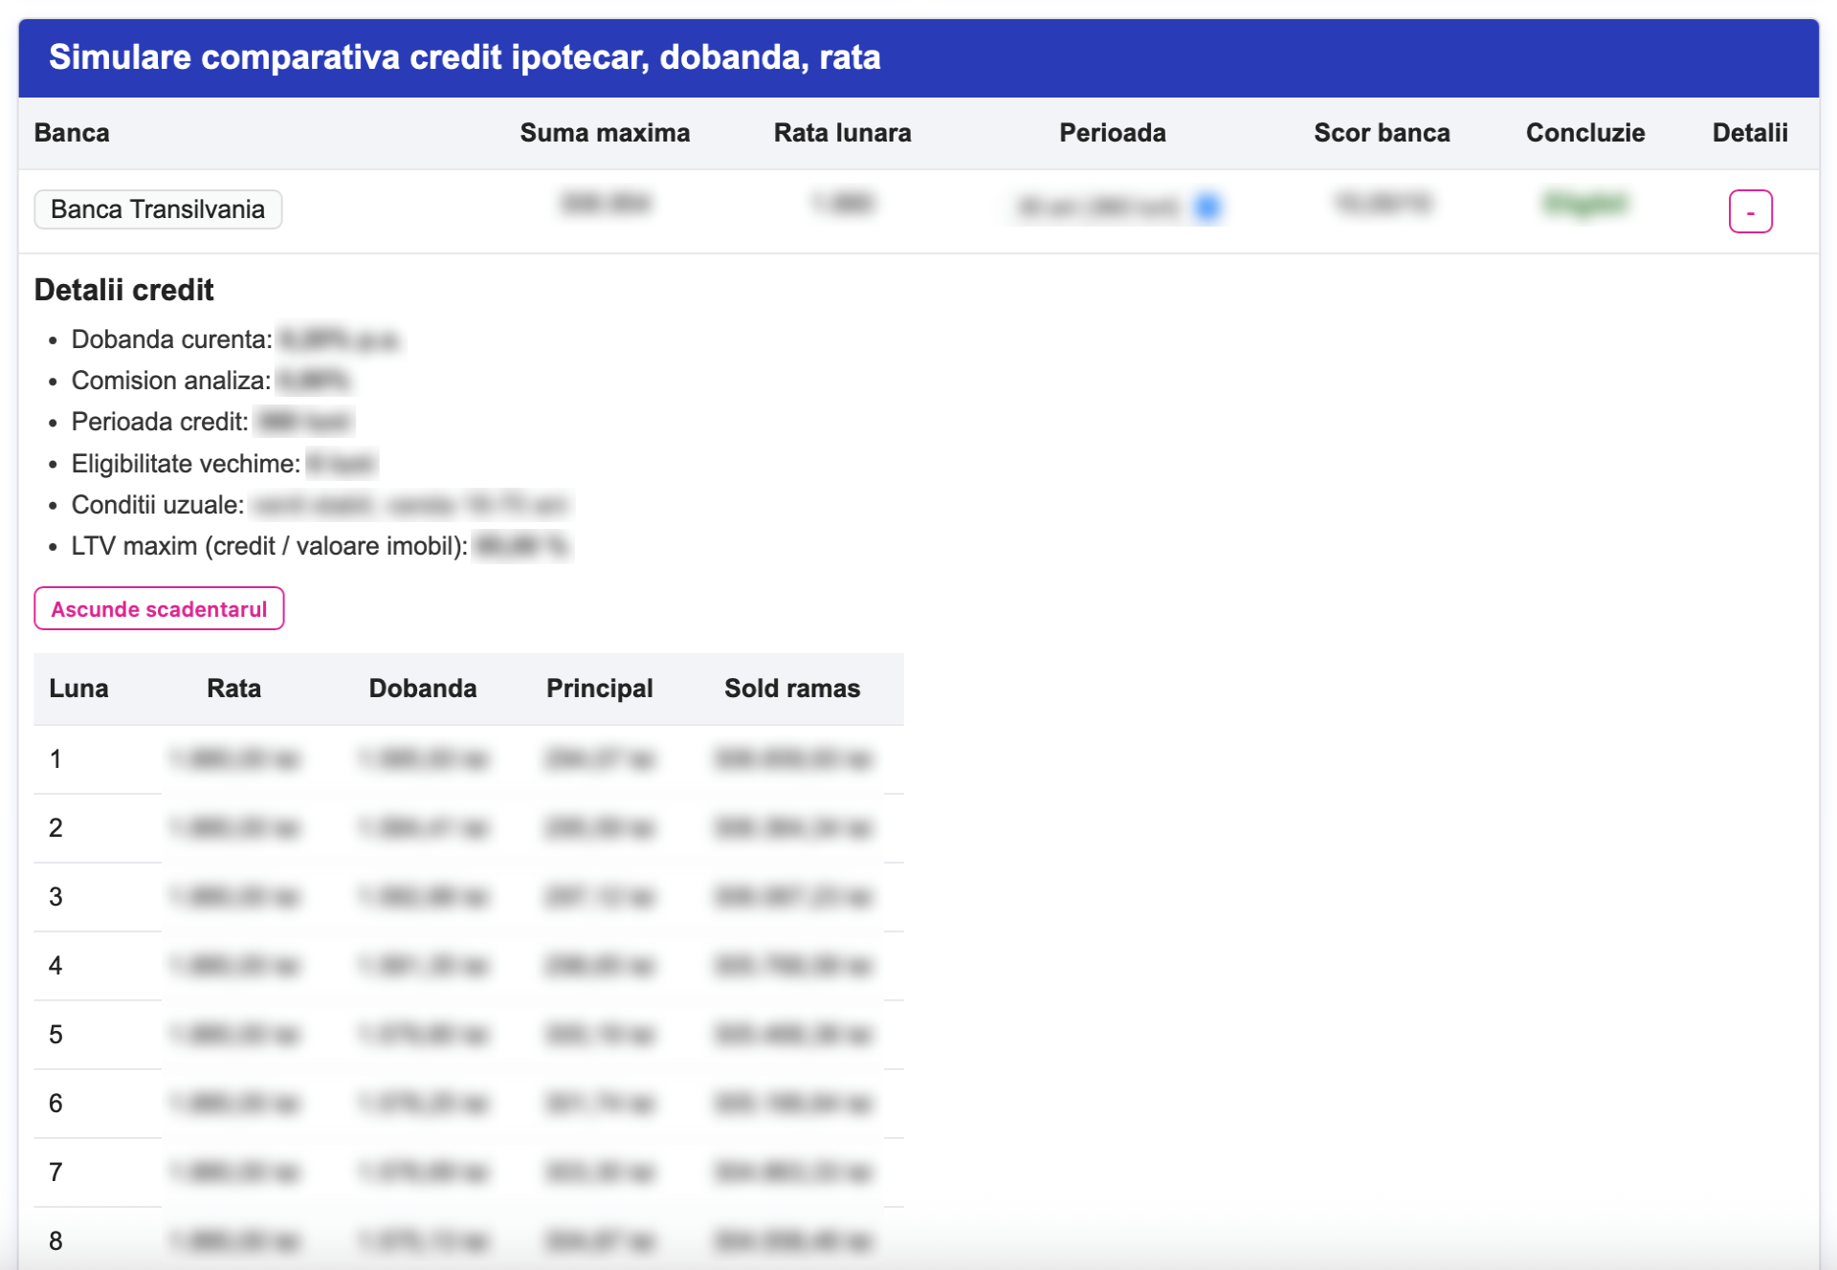This screenshot has height=1270, width=1837.
Task: Click the Detalii column header
Action: click(1749, 133)
